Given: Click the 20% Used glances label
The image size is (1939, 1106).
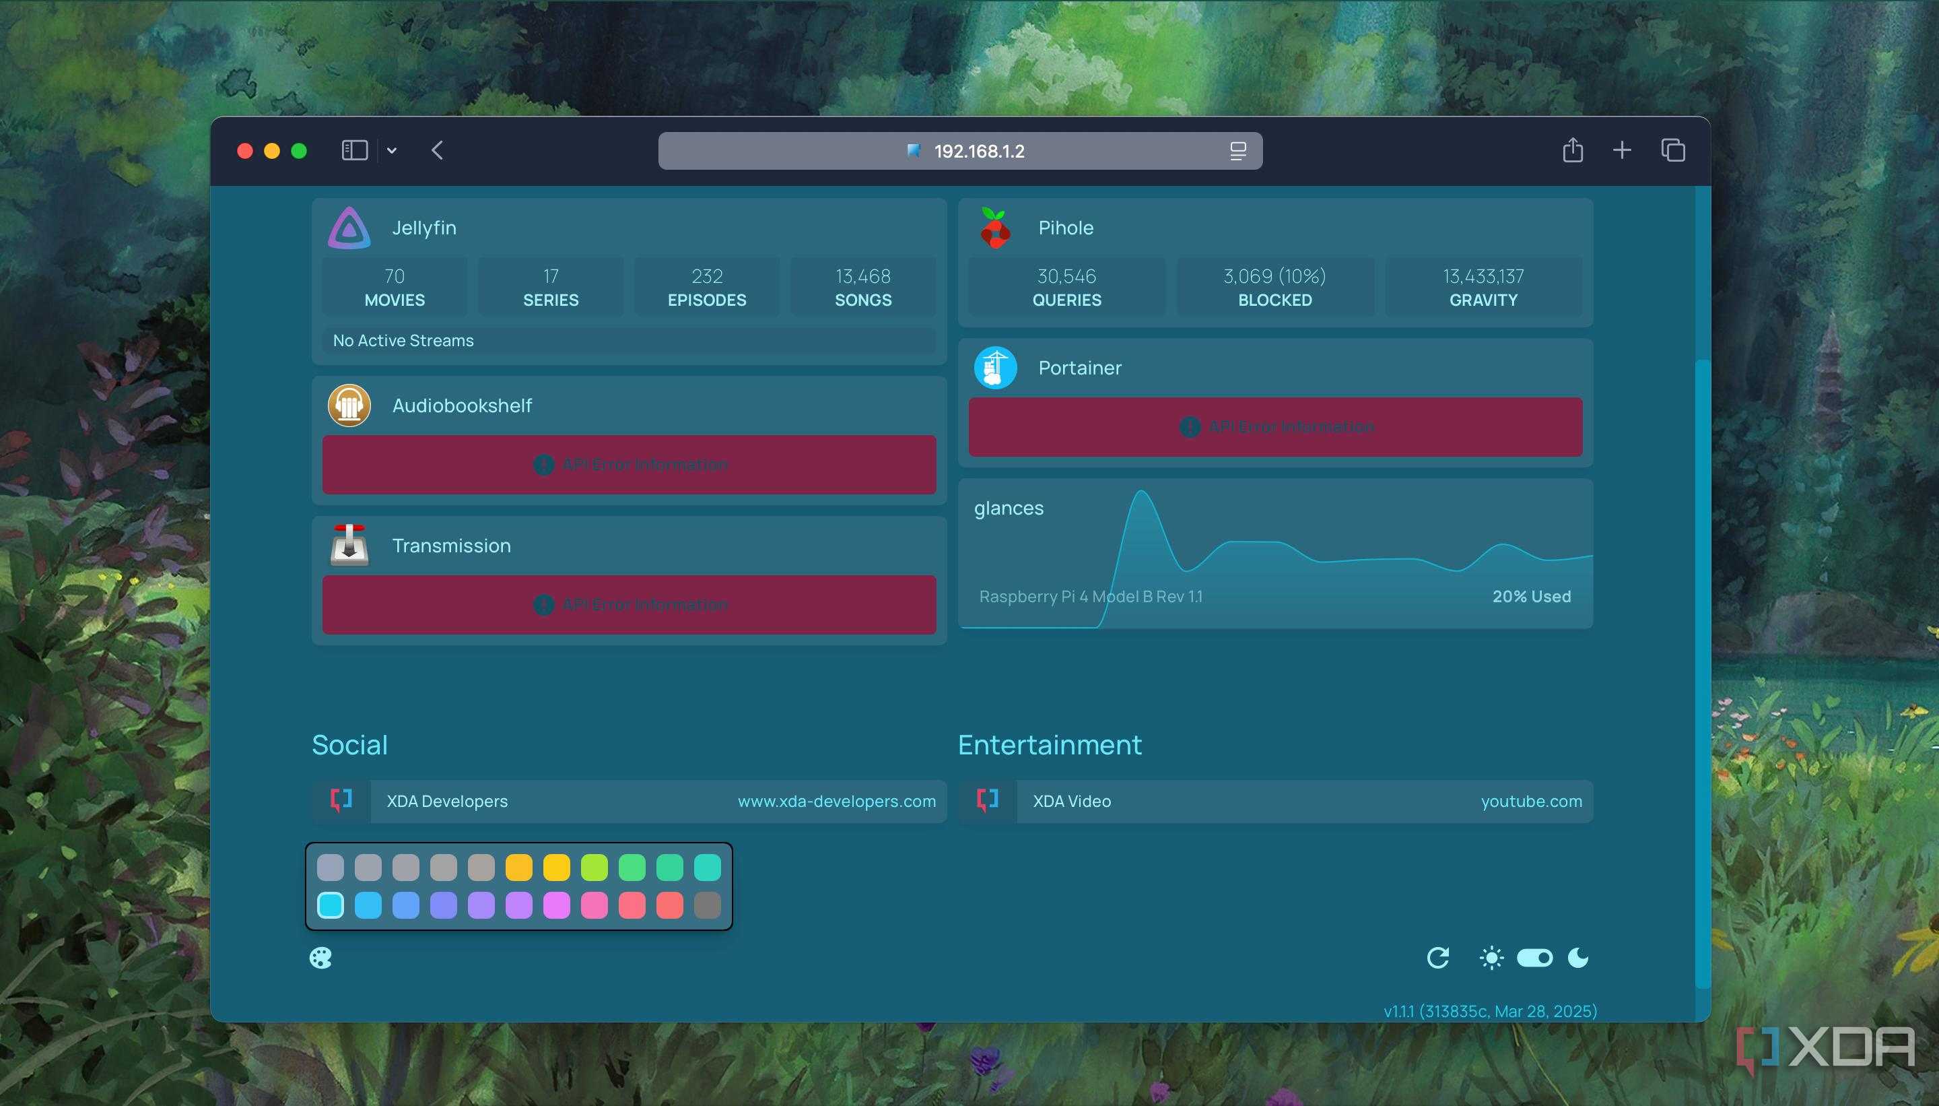Looking at the screenshot, I should (1531, 596).
